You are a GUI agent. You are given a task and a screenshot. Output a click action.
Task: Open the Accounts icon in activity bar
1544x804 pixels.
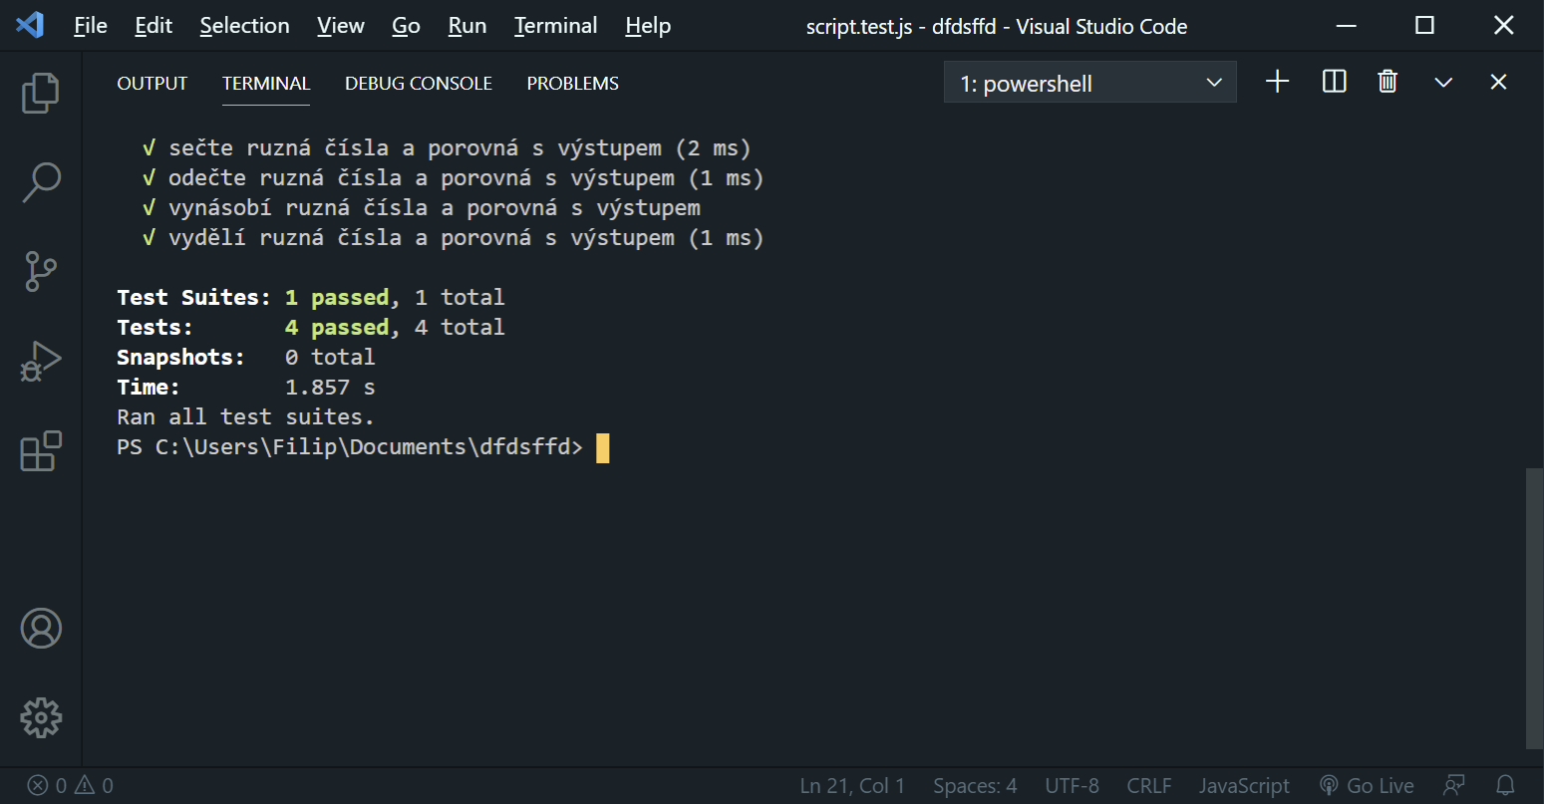(41, 628)
